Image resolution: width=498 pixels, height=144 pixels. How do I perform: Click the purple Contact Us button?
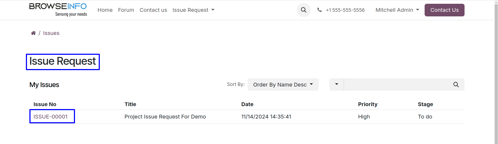(444, 10)
